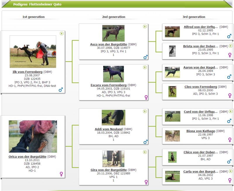Image resolution: width=234 pixels, height=191 pixels.
Task: View the Asco von der Burgstätte thumbnail
Action: point(113,33)
